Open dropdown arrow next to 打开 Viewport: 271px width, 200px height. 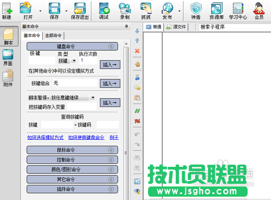point(40,11)
